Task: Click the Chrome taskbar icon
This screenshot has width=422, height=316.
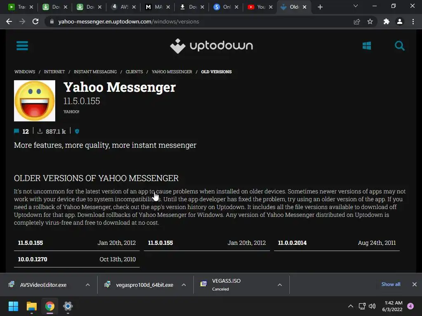Action: pyautogui.click(x=50, y=306)
